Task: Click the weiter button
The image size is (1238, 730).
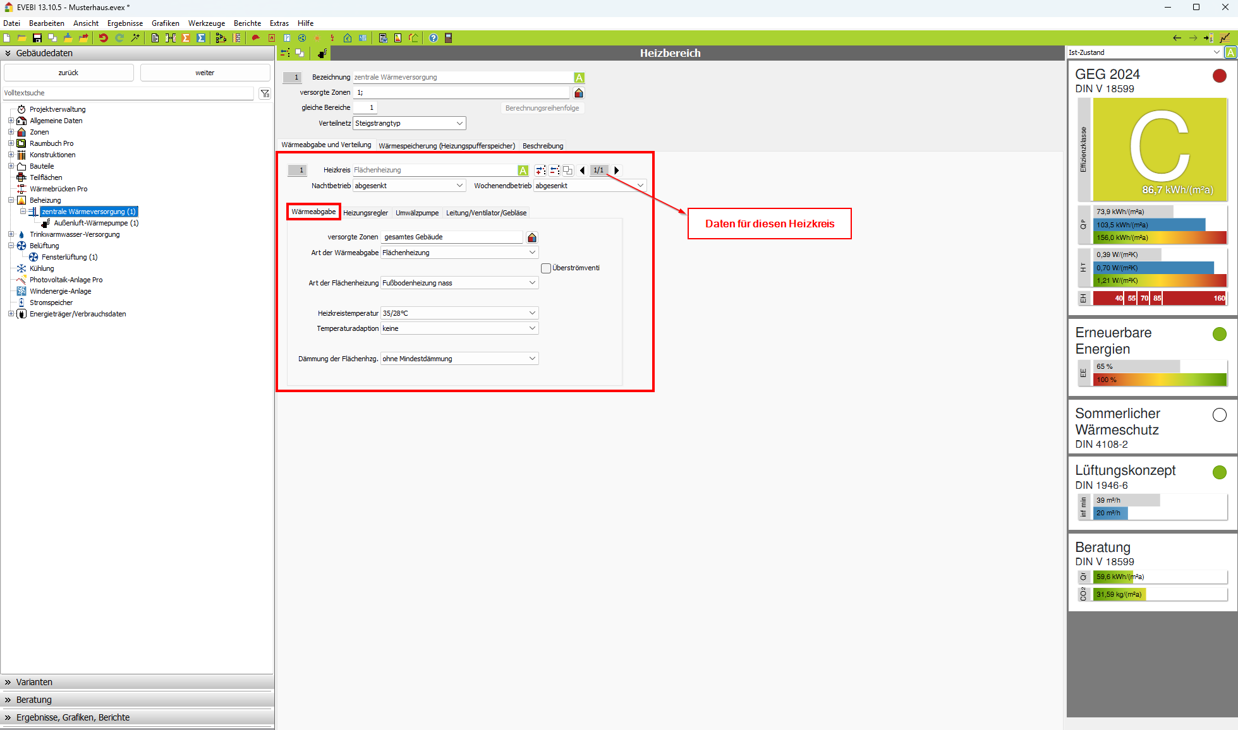Action: pyautogui.click(x=205, y=73)
